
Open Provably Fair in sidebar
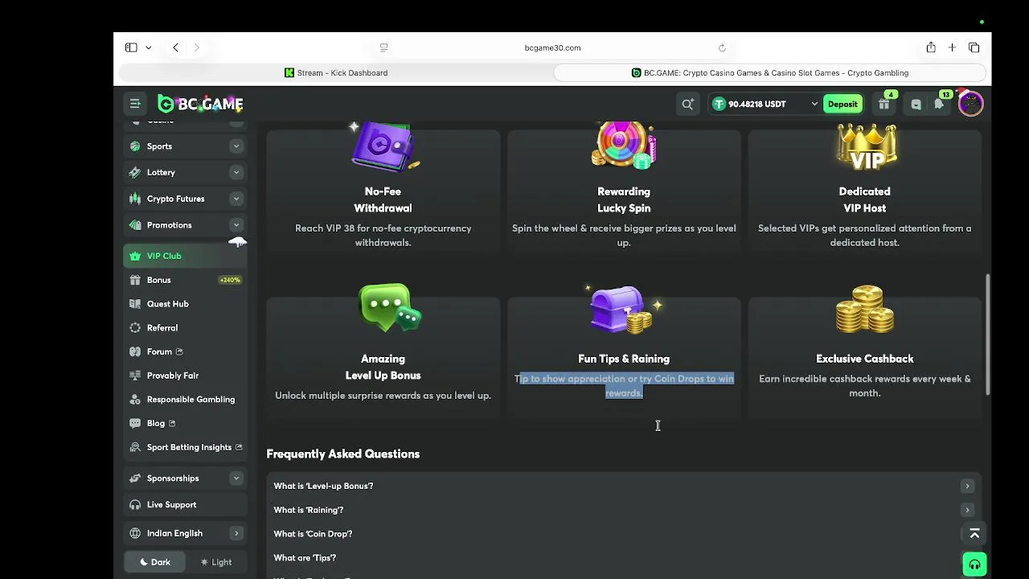pos(186,376)
